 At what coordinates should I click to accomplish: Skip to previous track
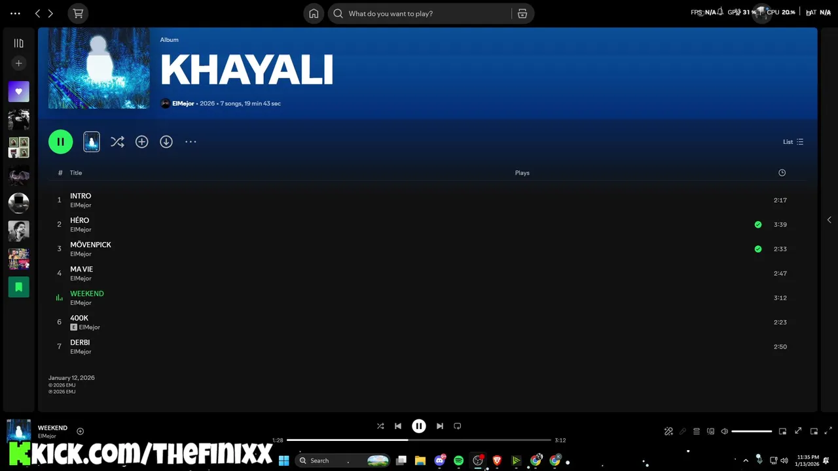click(x=397, y=426)
